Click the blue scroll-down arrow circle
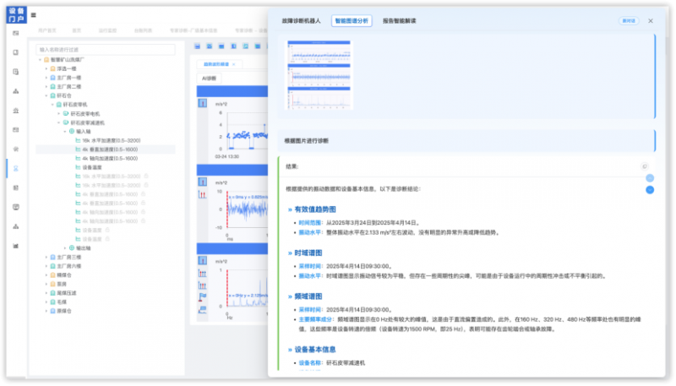This screenshot has width=676, height=386. pyautogui.click(x=650, y=190)
